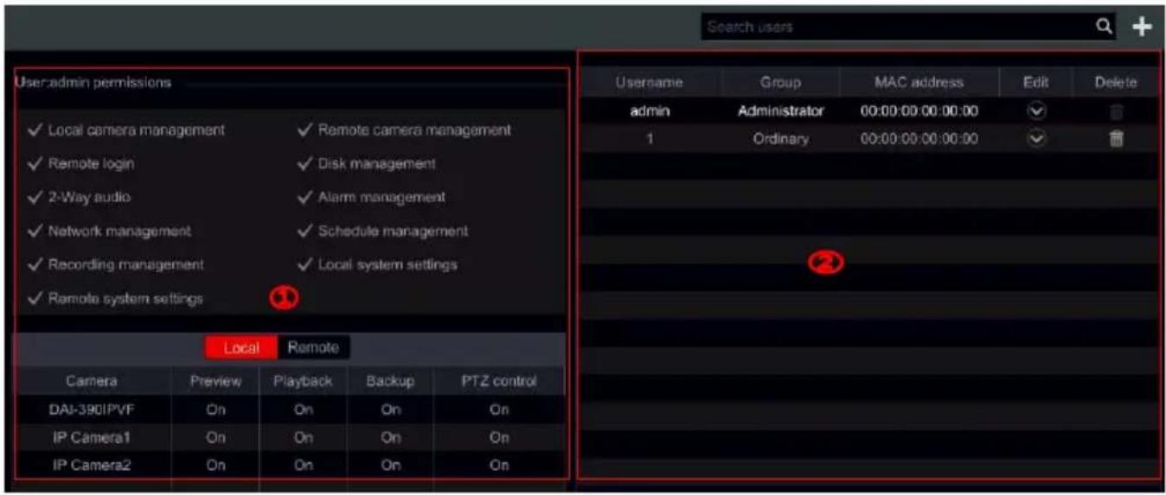The image size is (1166, 495).
Task: Click Preview On for IP Camera2
Action: click(x=215, y=465)
